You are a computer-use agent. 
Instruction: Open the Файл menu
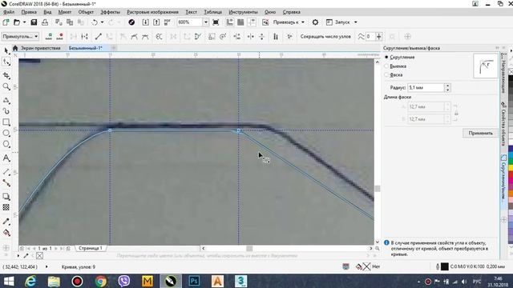click(9, 12)
